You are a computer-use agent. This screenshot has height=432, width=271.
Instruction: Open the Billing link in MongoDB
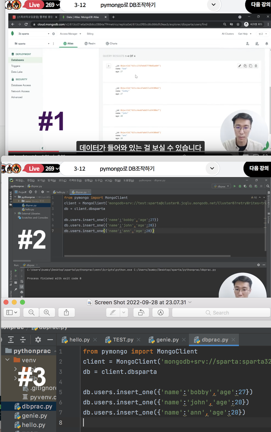click(x=90, y=34)
